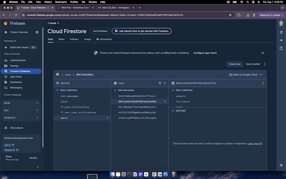Open the Y social project dropdown
The width and height of the screenshot is (286, 179).
(x=53, y=23)
